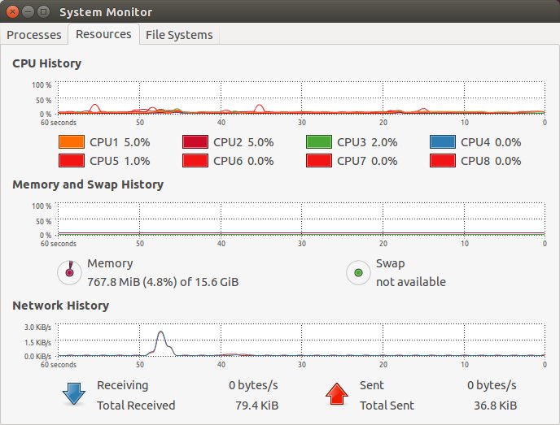
Task: Click the CPU5 color swatch
Action: 72,161
